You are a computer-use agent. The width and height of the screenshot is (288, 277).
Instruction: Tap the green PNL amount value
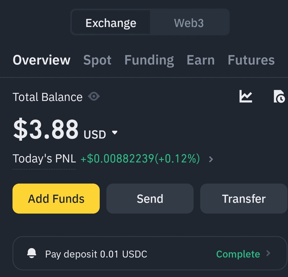click(140, 159)
